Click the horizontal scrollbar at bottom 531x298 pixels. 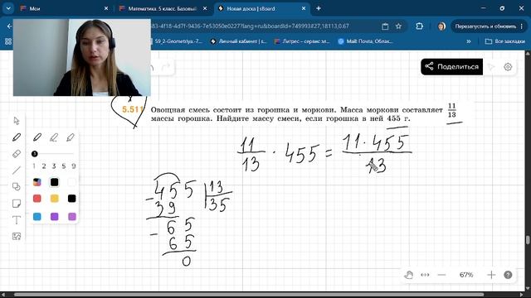coord(249,295)
